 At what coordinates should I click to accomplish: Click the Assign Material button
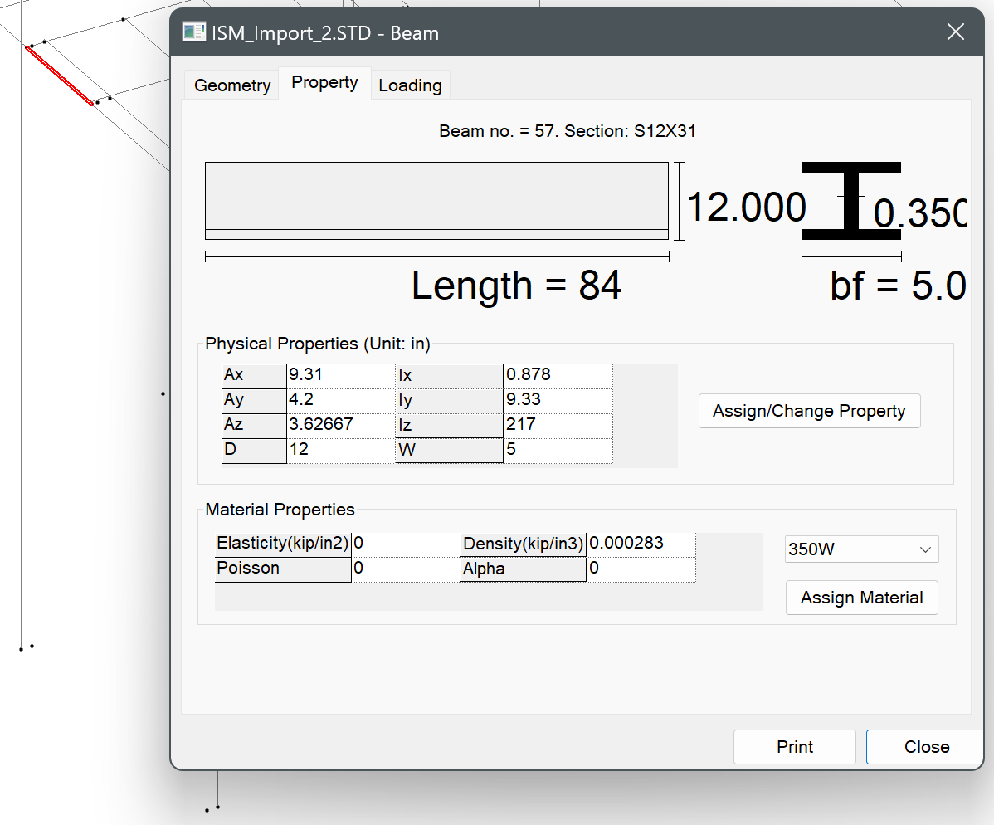pos(861,598)
